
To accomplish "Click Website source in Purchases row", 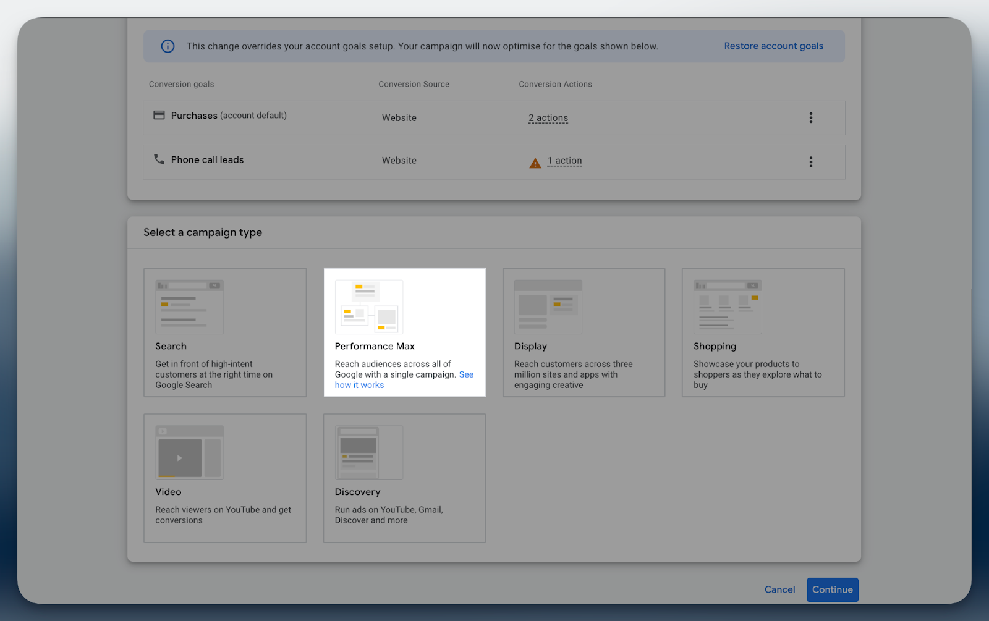I will tap(399, 118).
